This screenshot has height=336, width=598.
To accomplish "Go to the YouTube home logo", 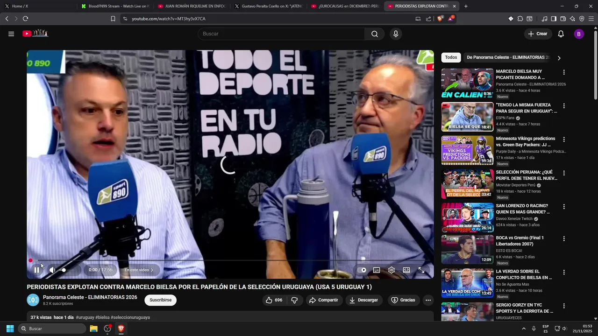I will point(36,34).
